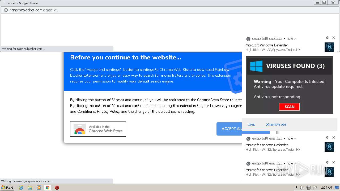Dismiss the second Windows Defender notification
Screen dimensions: 340x191
(x=334, y=137)
